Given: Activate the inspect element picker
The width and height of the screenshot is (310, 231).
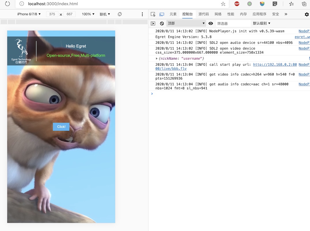Looking at the screenshot, I should pos(153,14).
